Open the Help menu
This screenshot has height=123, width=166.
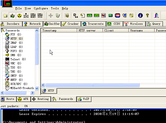coord(65,8)
